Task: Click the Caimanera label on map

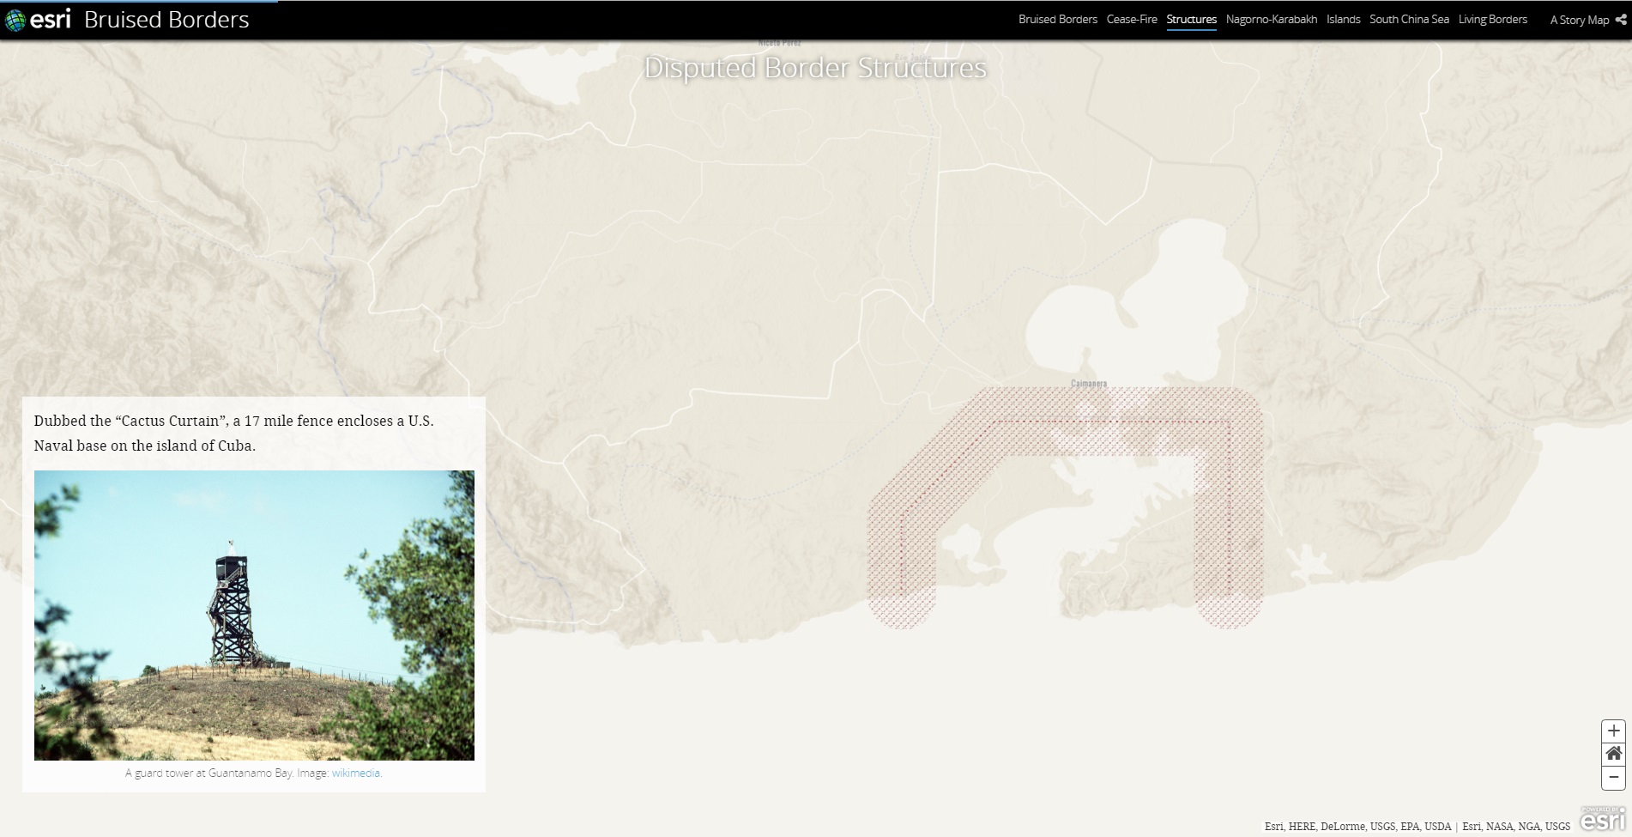Action: (x=1088, y=384)
